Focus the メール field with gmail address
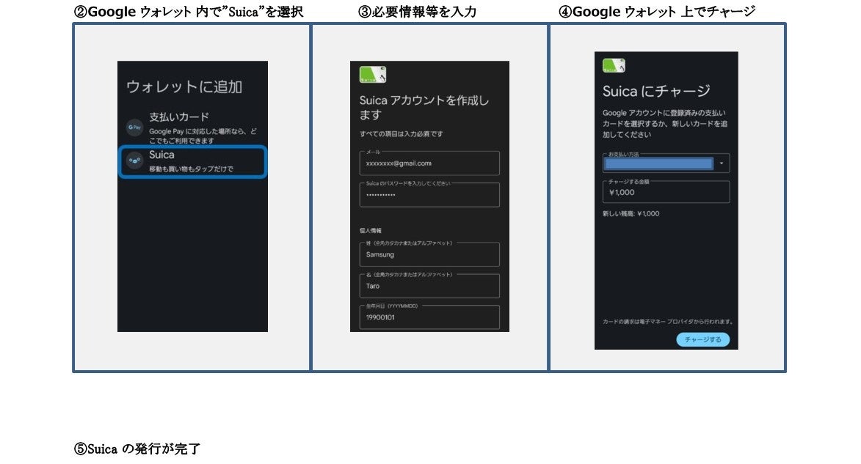 pyautogui.click(x=429, y=163)
